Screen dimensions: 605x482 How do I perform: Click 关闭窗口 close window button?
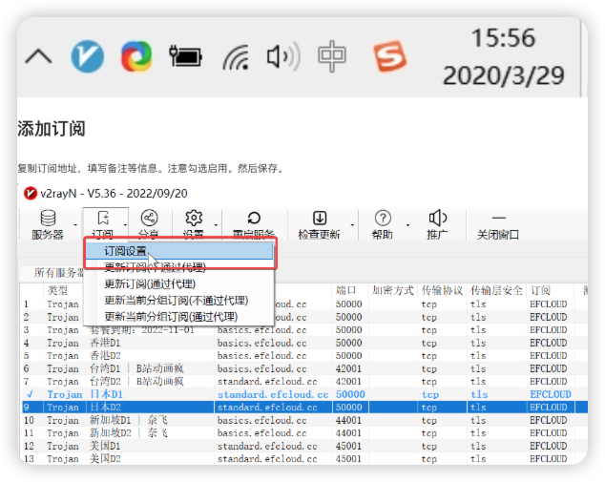pos(498,228)
